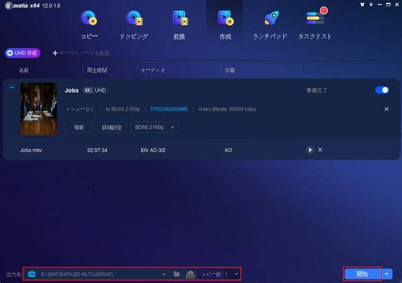
Task: Click the Jobs title text
Action: click(72, 91)
